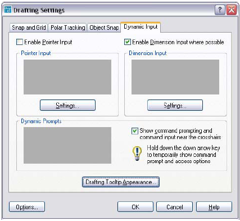The image size is (240, 221).
Task: Click the 'Dimension Input' group label
Action: [x=148, y=53]
